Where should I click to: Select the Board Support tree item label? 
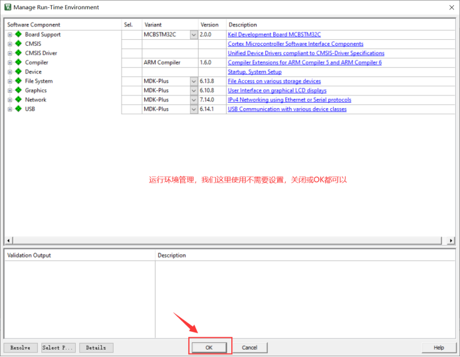coord(43,35)
